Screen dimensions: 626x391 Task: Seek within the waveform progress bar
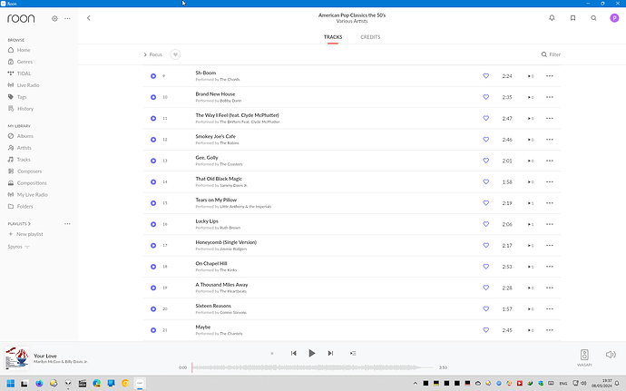313,367
